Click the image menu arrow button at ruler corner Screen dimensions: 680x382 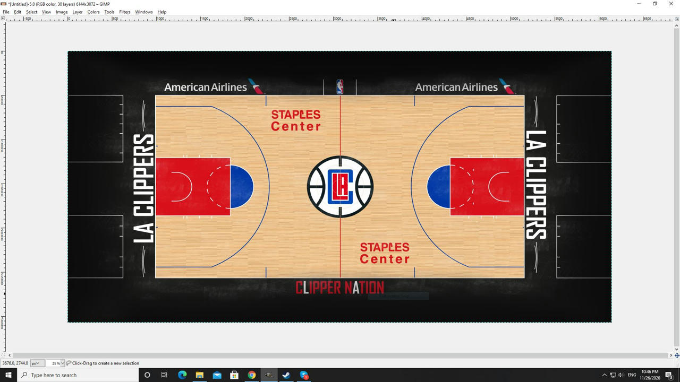tap(3, 19)
